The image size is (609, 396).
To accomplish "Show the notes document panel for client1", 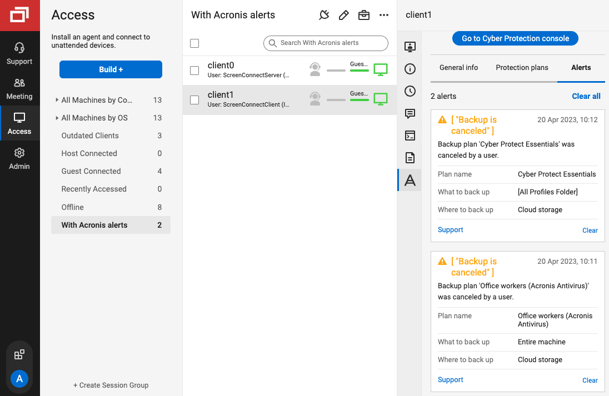I will [x=410, y=158].
